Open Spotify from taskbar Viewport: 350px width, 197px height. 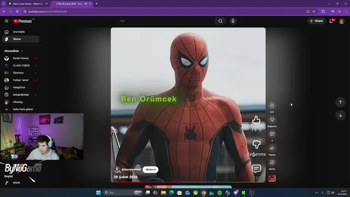[220, 193]
